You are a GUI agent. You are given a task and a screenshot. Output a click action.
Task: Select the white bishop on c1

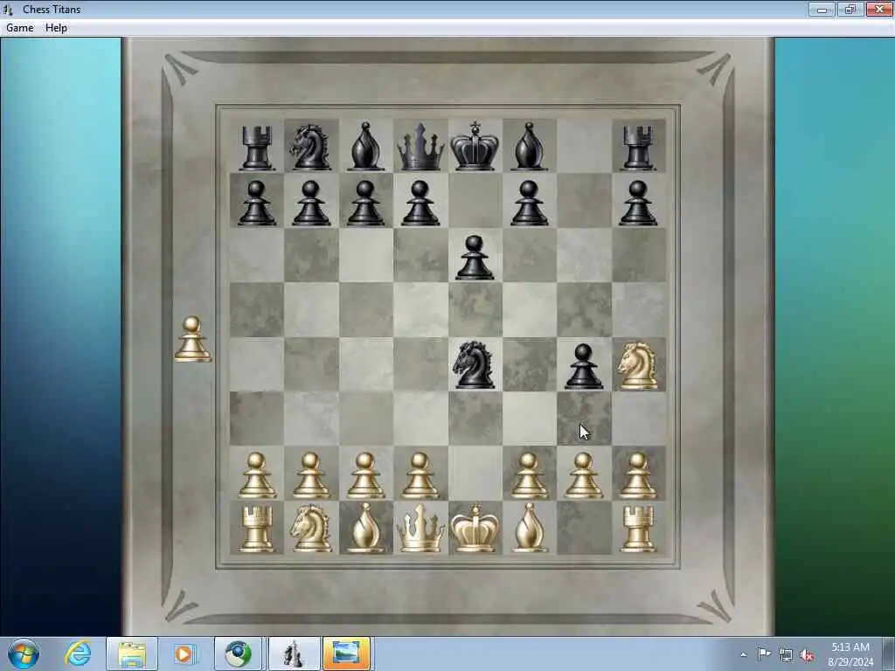click(366, 528)
